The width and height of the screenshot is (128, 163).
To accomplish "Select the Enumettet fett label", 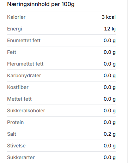I will tap(24, 40).
